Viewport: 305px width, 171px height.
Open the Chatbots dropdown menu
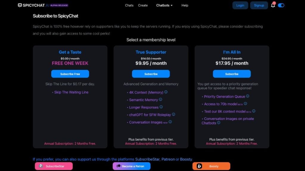pos(164,5)
